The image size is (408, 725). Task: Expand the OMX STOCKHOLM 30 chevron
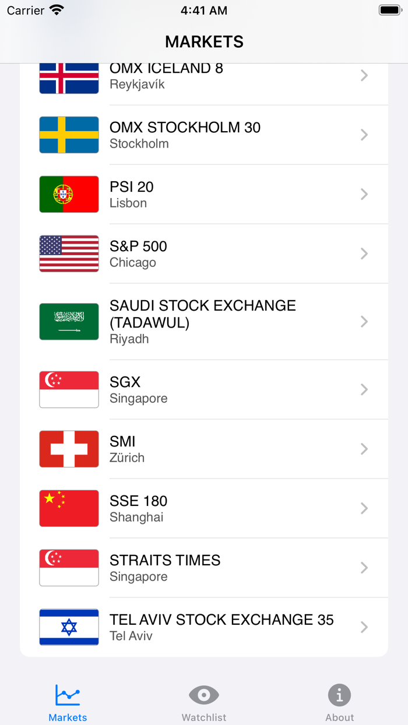click(364, 135)
